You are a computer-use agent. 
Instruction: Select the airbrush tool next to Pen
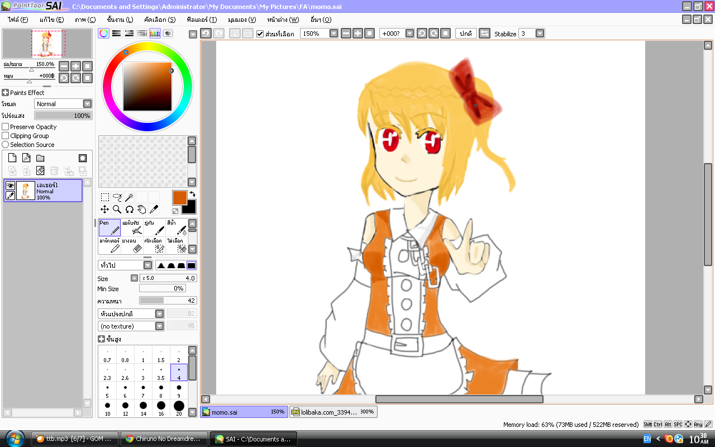pyautogui.click(x=132, y=227)
